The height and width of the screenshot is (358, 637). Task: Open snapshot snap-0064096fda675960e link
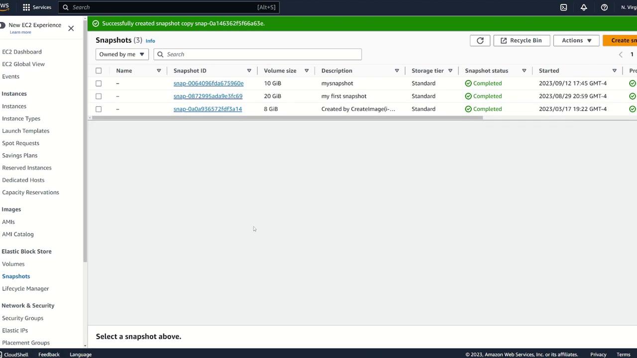click(x=209, y=84)
